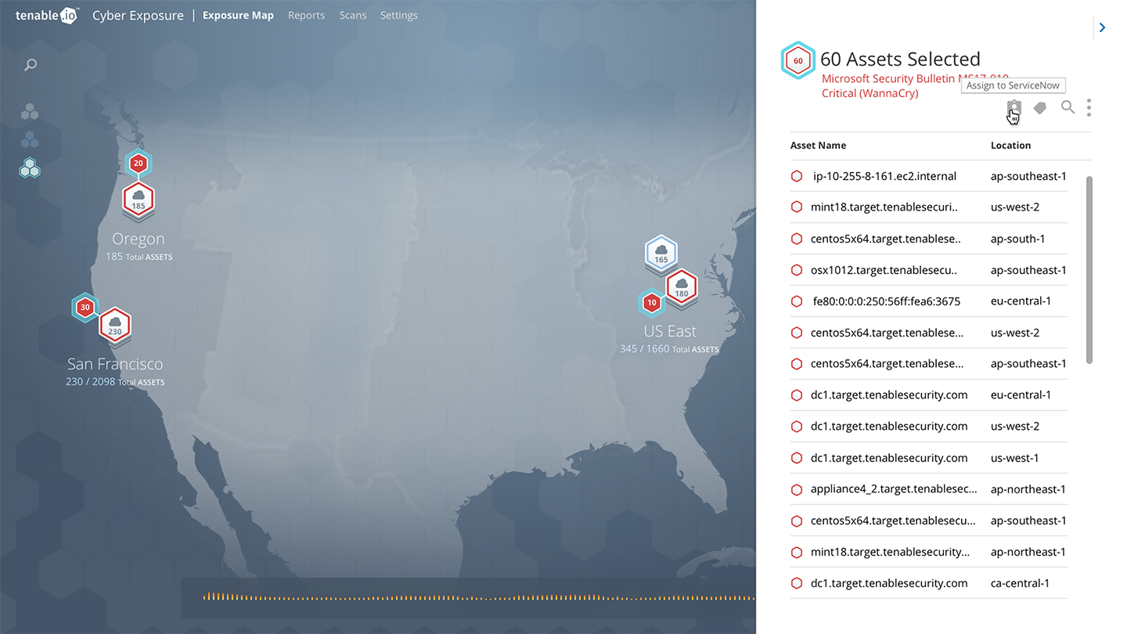
Task: Click the tag icon in assets panel
Action: pyautogui.click(x=1040, y=108)
